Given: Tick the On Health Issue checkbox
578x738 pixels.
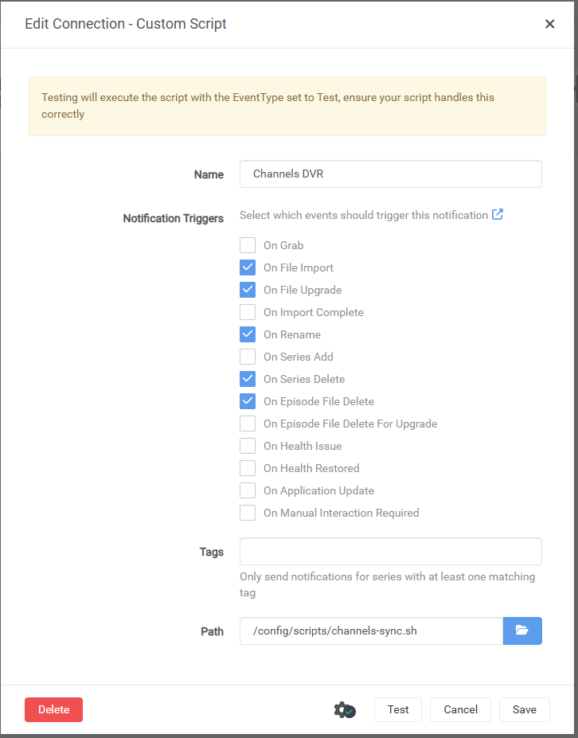Looking at the screenshot, I should point(248,446).
